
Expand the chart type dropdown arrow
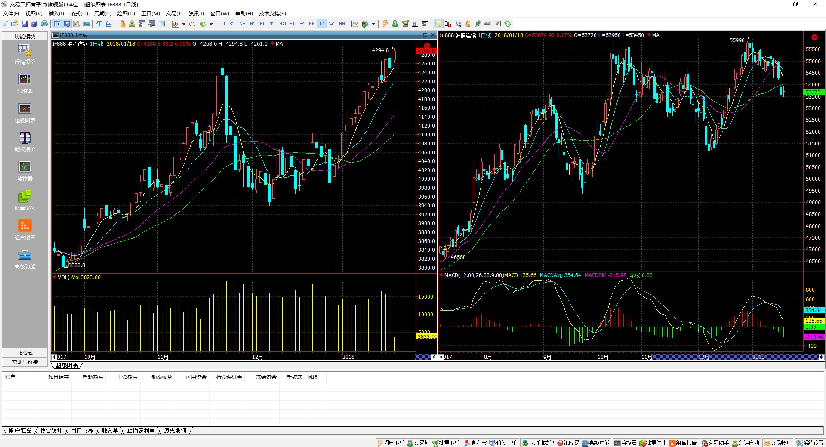coord(184,24)
